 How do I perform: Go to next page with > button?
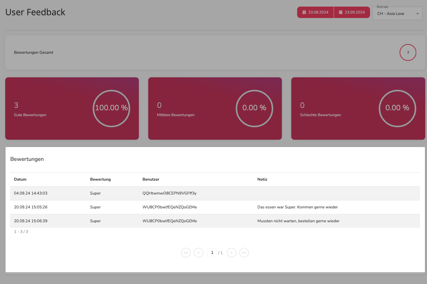[x=232, y=253]
